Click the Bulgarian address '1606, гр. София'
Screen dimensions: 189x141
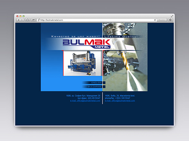pos(83,96)
